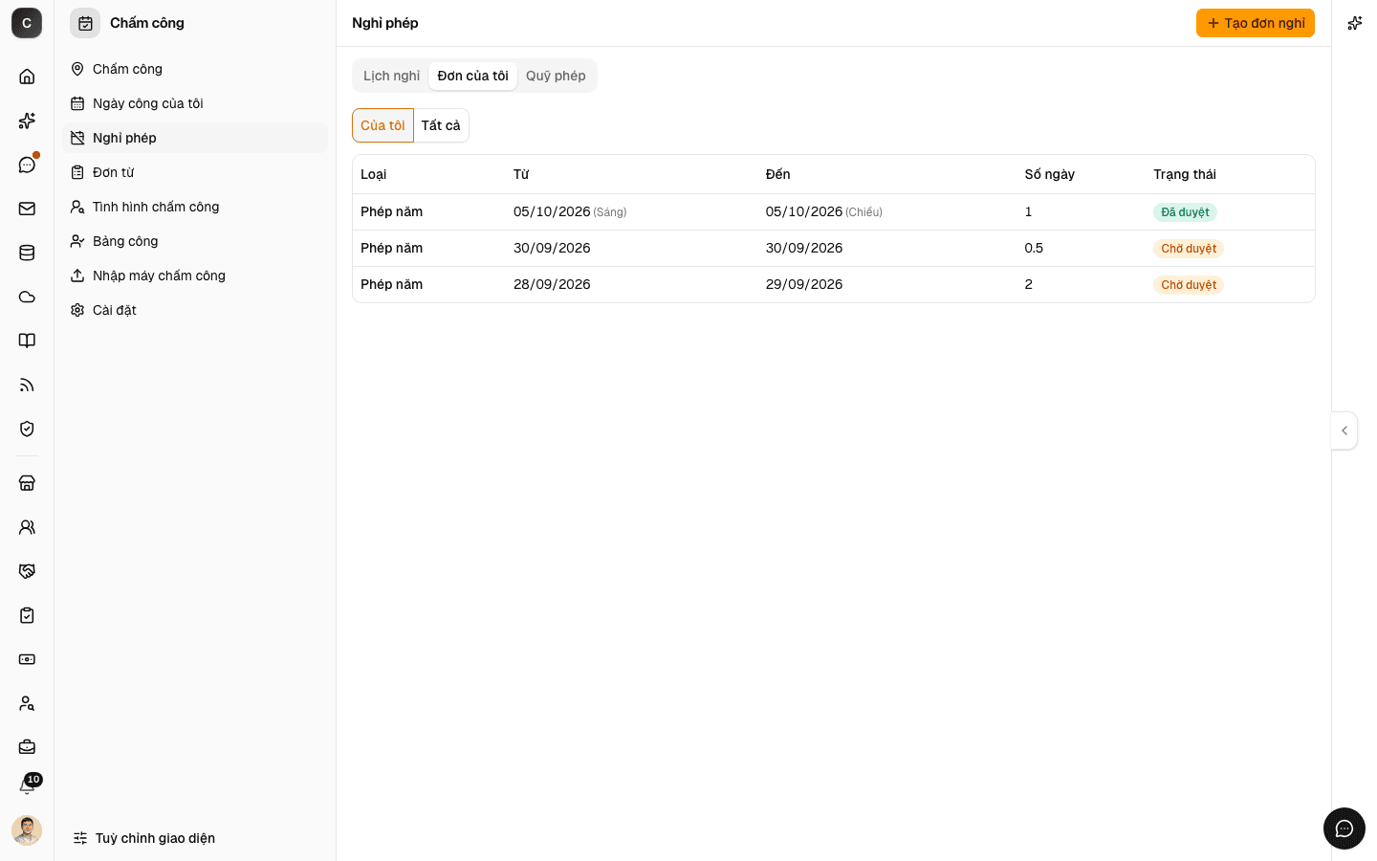The image size is (1377, 861).
Task: Open Cài đặt settings menu item
Action: point(195,310)
